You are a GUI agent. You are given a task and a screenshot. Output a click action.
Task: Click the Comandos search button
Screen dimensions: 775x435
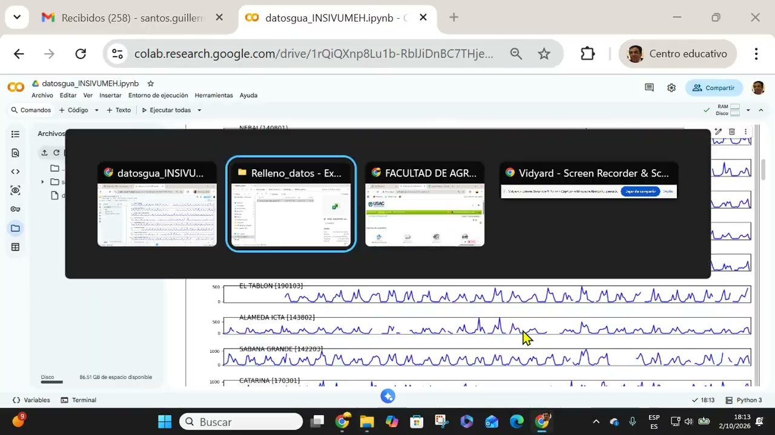[x=31, y=110]
